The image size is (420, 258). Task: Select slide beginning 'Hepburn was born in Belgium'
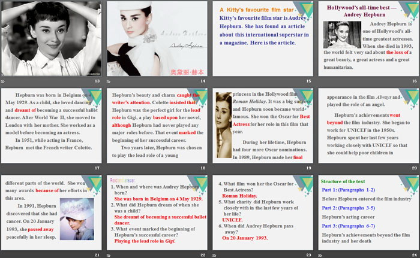coord(51,126)
